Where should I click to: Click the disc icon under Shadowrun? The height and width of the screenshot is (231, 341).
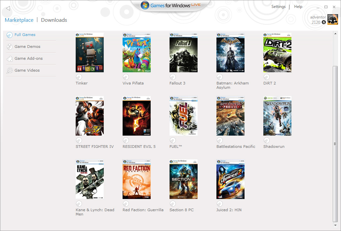click(266, 140)
